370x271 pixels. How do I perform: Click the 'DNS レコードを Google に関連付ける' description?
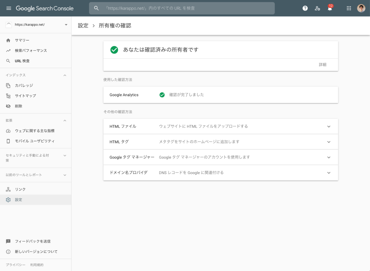click(x=191, y=173)
